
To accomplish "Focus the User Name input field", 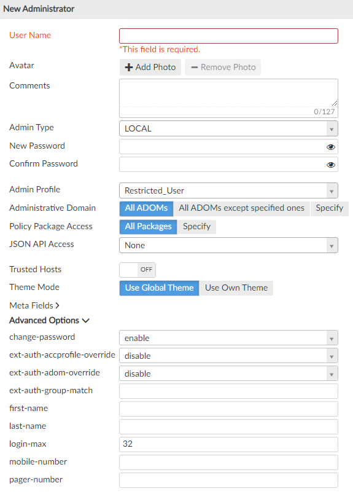I will [228, 36].
